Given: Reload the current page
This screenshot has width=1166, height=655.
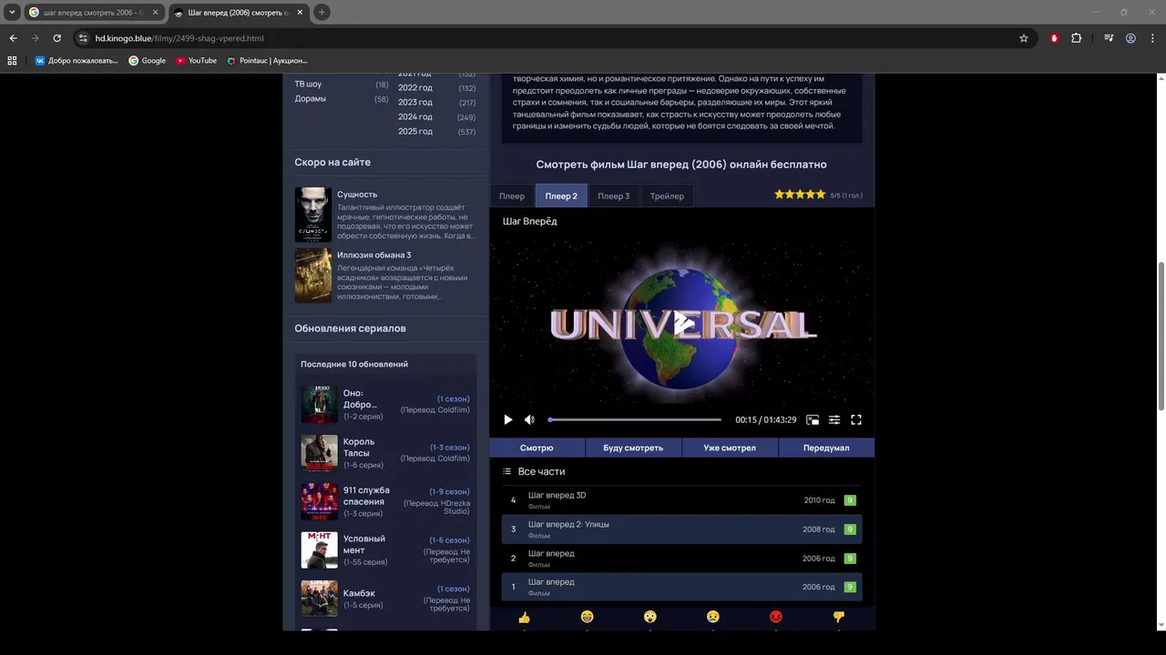Looking at the screenshot, I should [56, 38].
